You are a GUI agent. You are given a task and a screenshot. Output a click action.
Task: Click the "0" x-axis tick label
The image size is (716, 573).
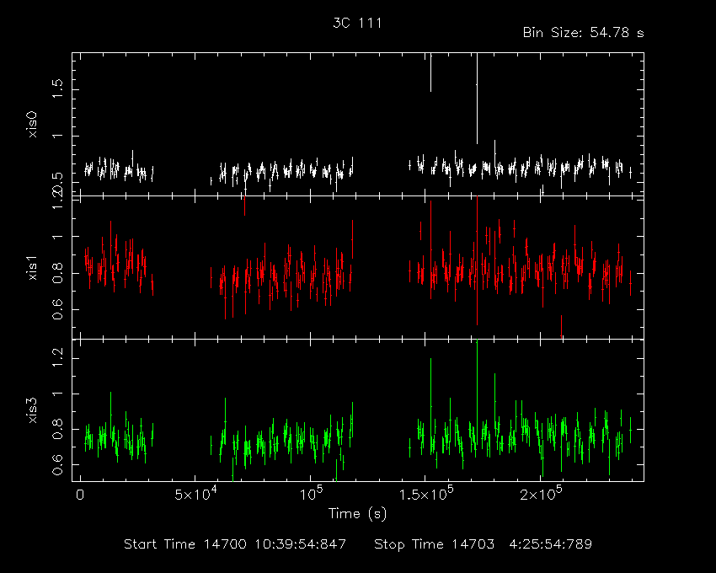pos(80,495)
